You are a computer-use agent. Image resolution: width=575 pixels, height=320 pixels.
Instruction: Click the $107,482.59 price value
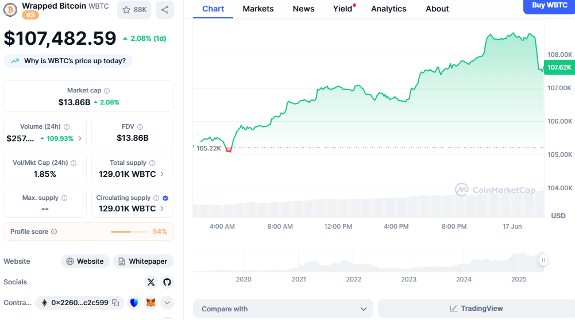[x=60, y=38]
